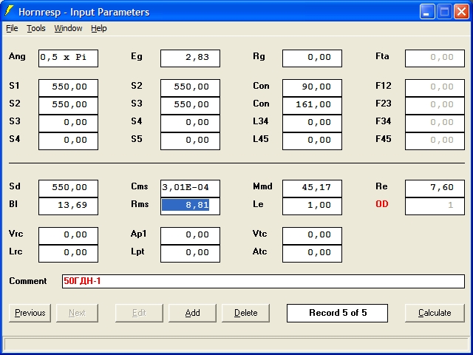Select the Ang input field

tap(68, 58)
